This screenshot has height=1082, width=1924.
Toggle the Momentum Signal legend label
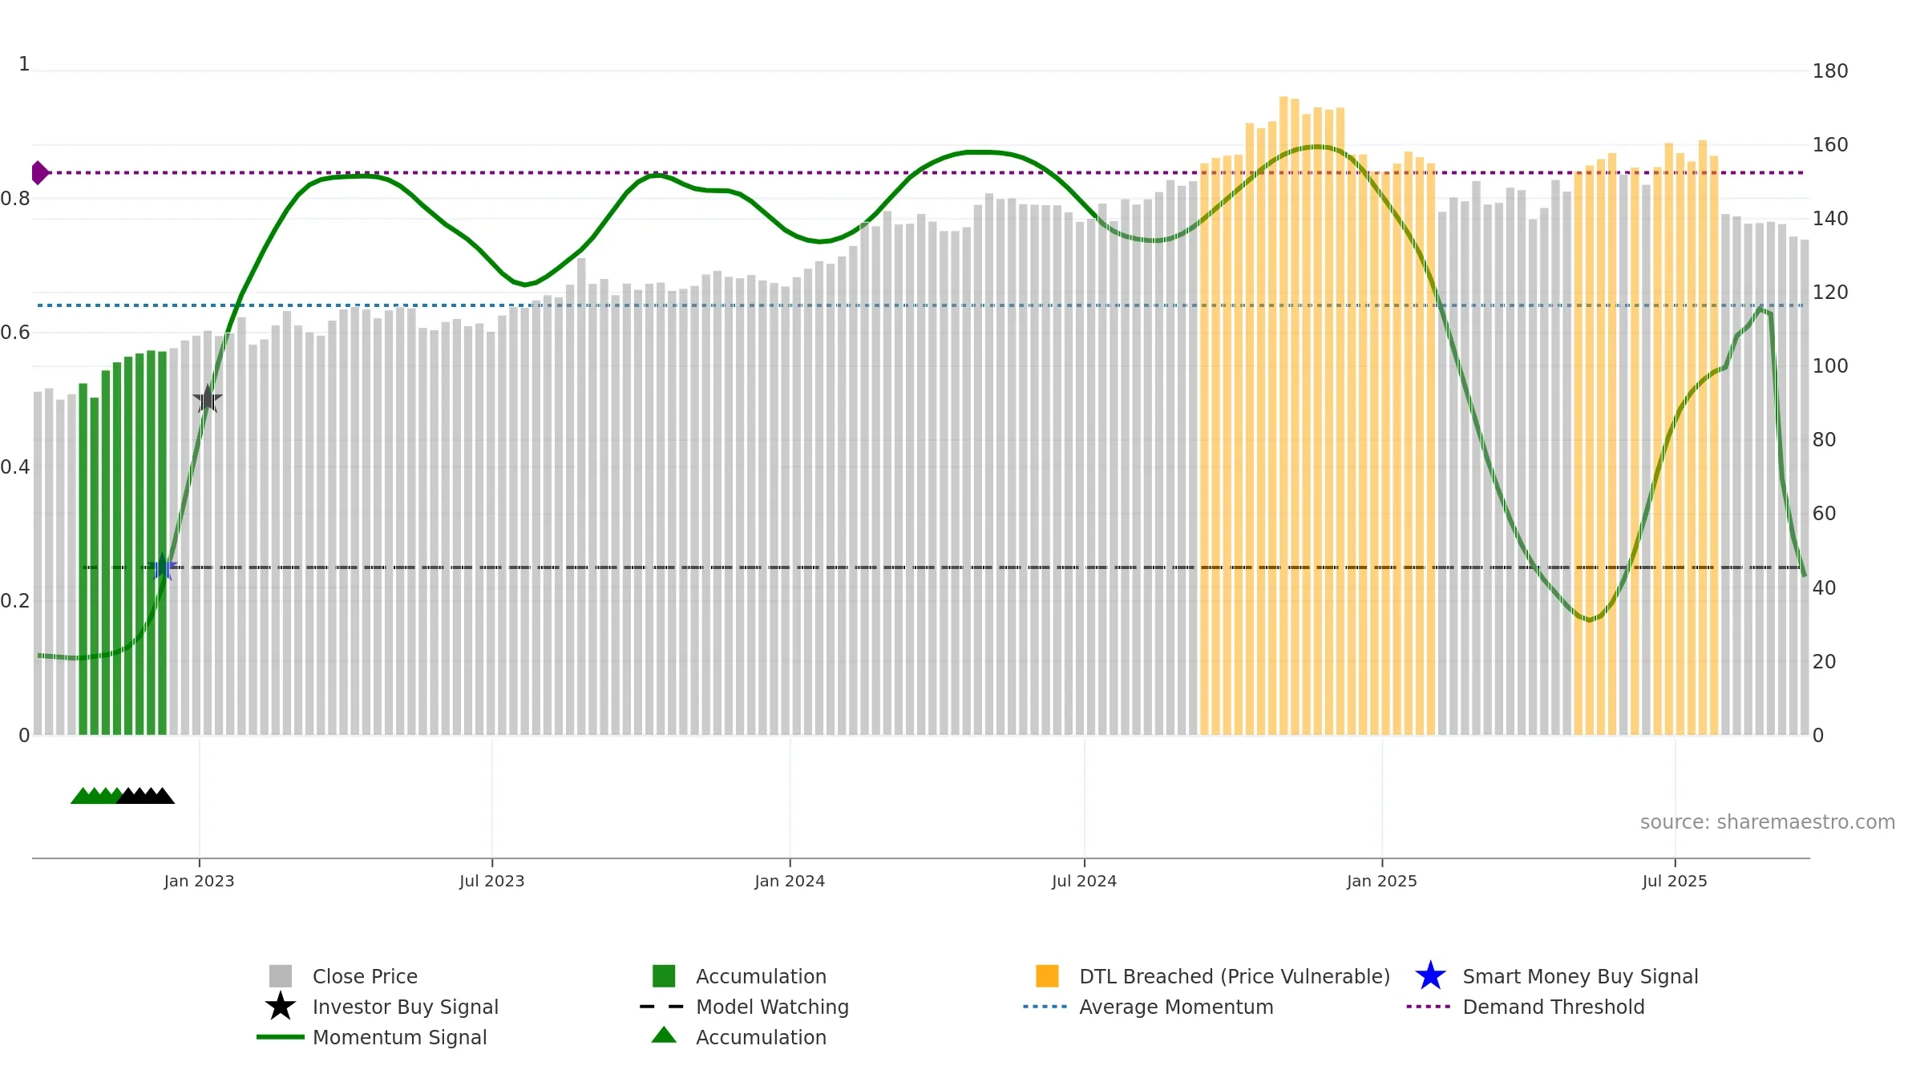pos(399,1037)
